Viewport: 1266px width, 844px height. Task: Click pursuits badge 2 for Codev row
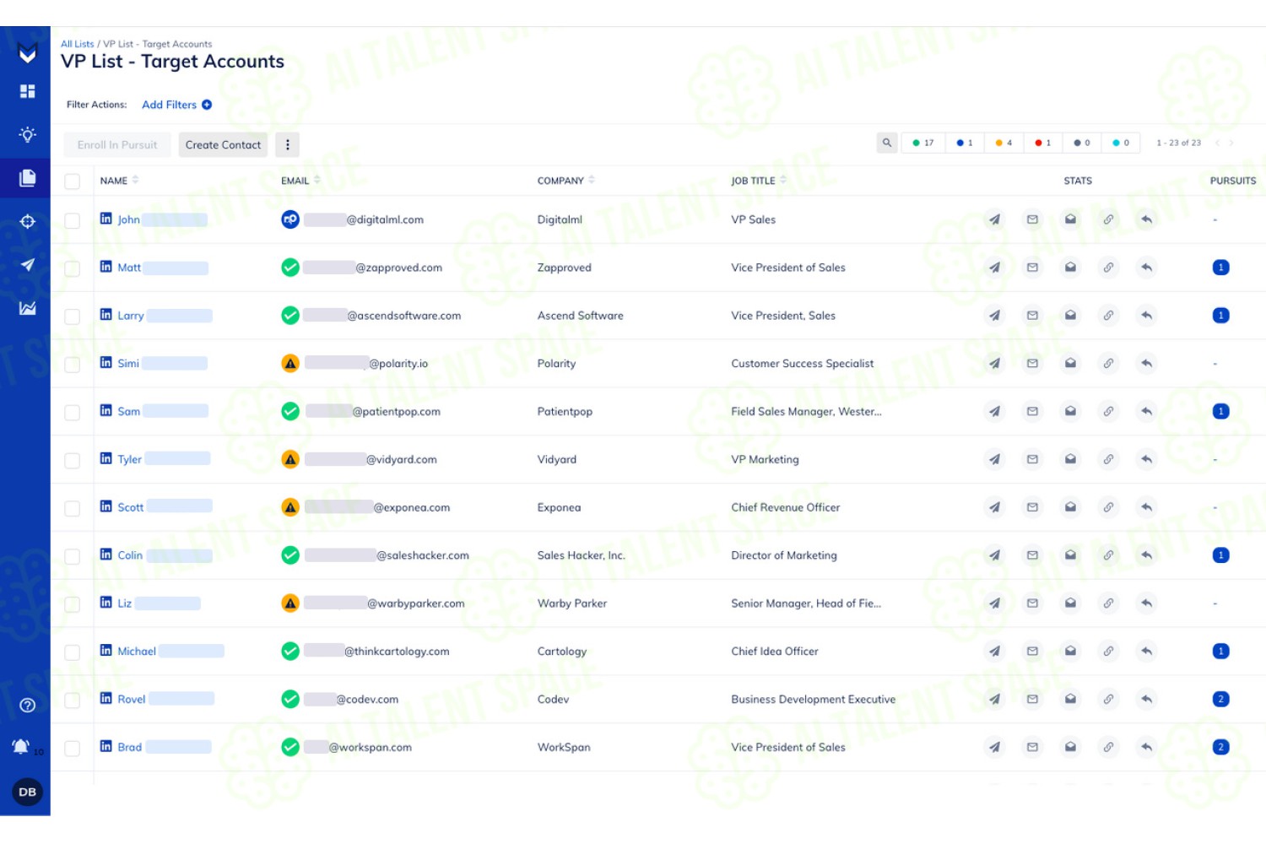(1220, 699)
